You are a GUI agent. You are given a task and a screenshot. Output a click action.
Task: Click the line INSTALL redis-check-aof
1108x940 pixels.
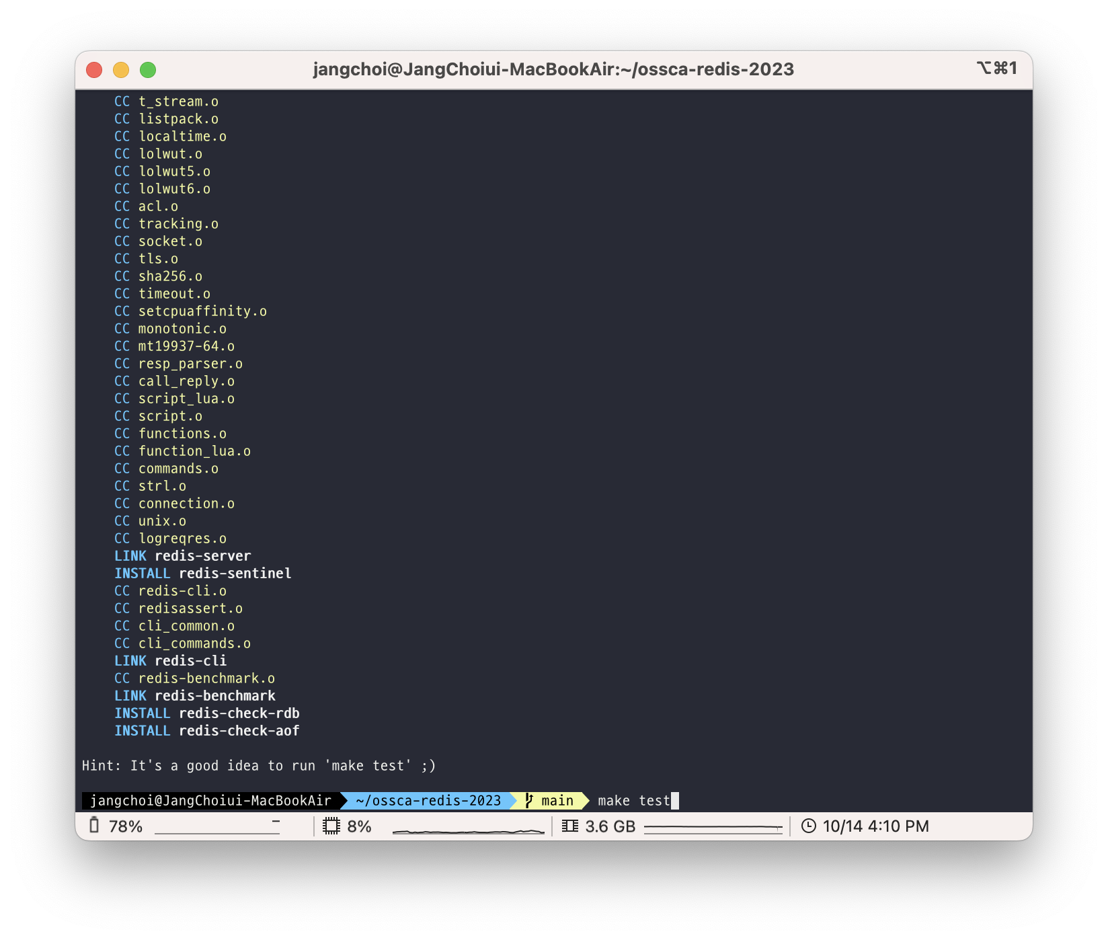click(207, 730)
